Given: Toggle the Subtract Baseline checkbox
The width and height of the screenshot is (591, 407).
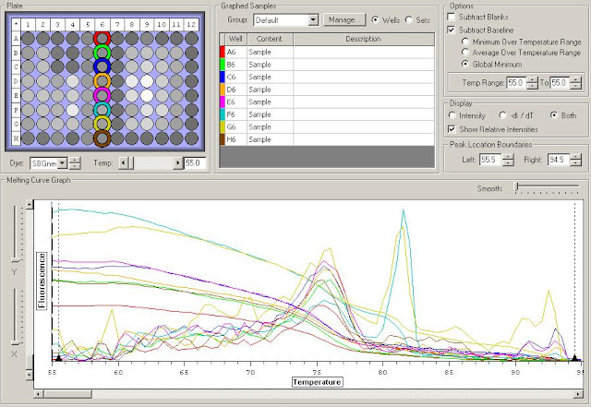Looking at the screenshot, I should coord(452,30).
